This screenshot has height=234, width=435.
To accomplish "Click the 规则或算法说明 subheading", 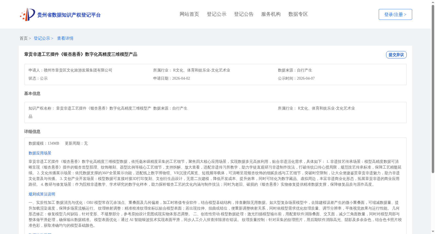I will (x=42, y=194).
